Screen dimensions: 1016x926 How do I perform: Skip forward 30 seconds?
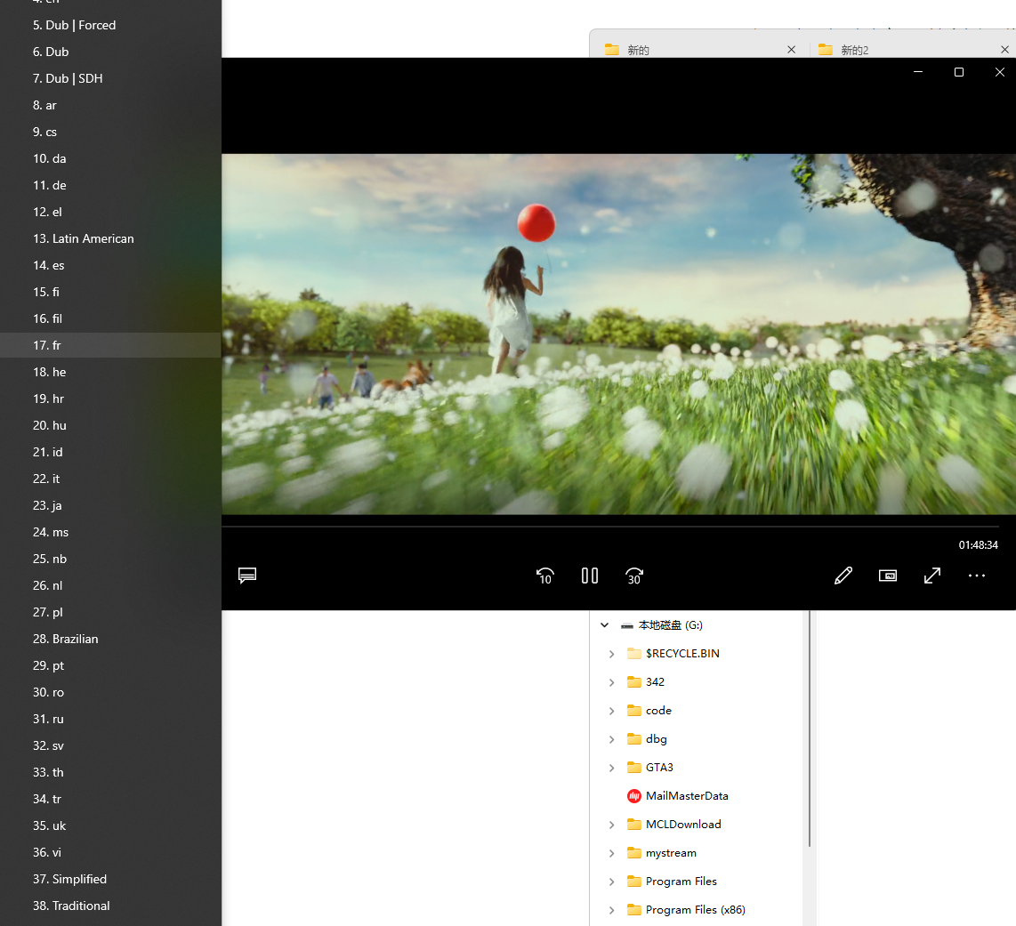coord(634,576)
